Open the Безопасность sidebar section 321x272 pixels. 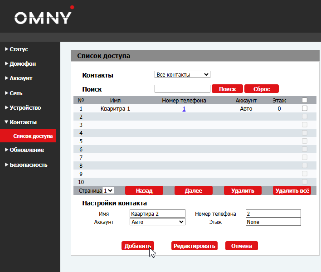29,165
